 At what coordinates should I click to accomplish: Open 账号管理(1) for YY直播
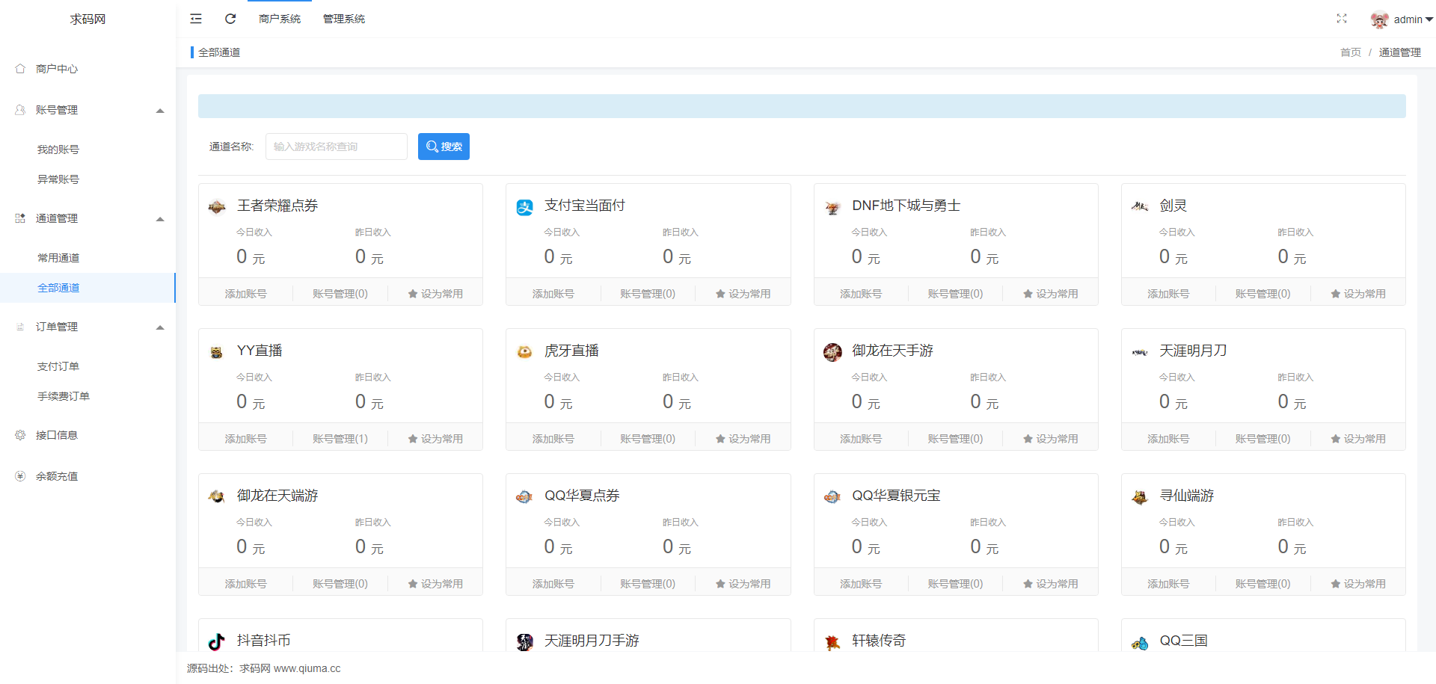(x=340, y=439)
